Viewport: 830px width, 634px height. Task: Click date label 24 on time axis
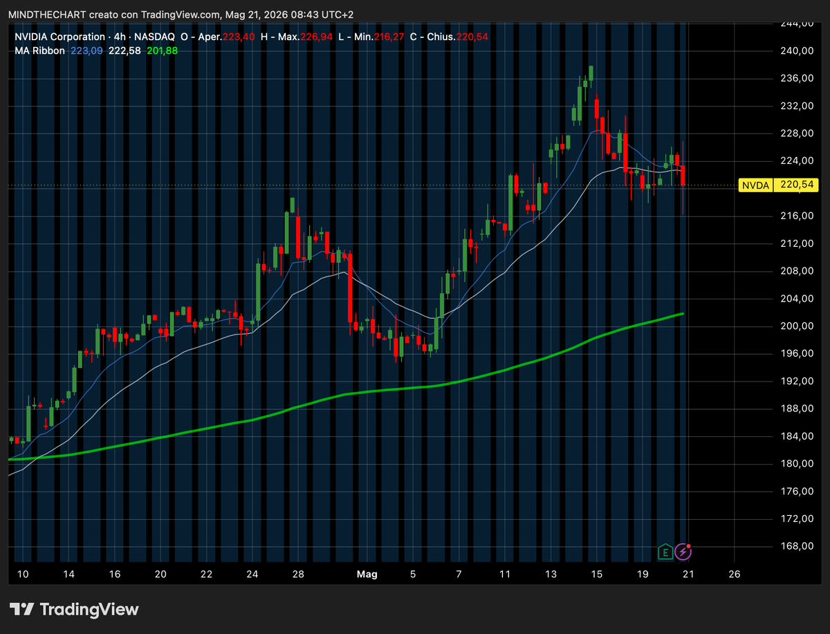coord(252,575)
